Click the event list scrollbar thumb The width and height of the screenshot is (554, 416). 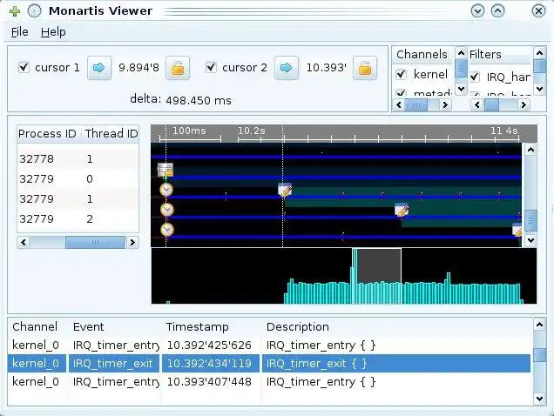pos(539,354)
